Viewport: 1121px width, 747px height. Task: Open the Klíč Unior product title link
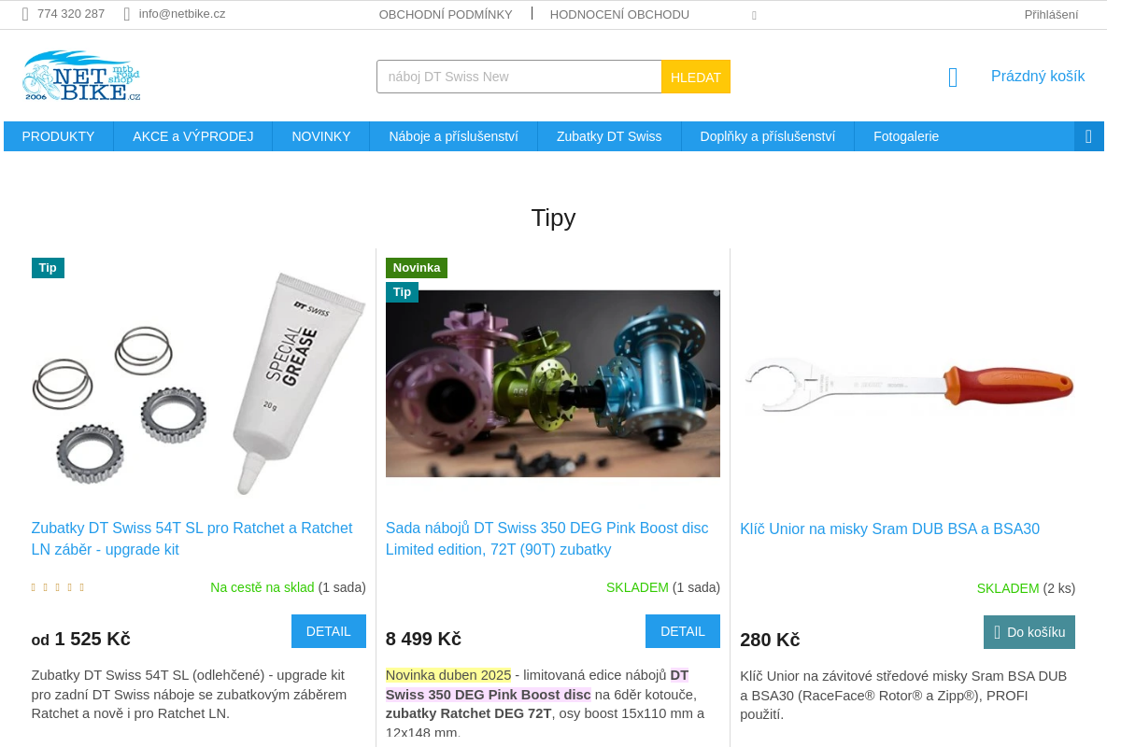click(x=889, y=529)
